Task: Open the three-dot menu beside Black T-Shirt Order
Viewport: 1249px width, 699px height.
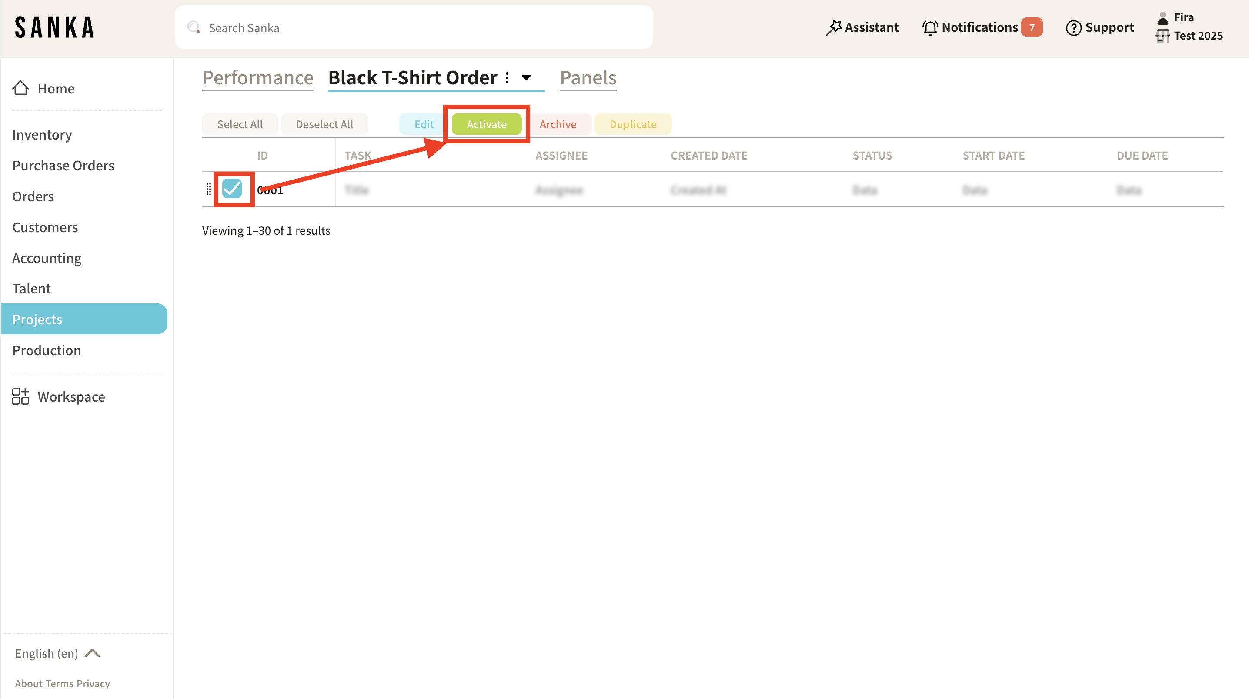Action: click(x=507, y=77)
